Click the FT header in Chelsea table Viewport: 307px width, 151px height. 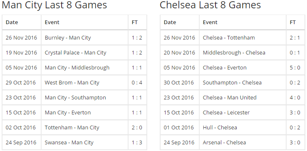click(x=293, y=22)
